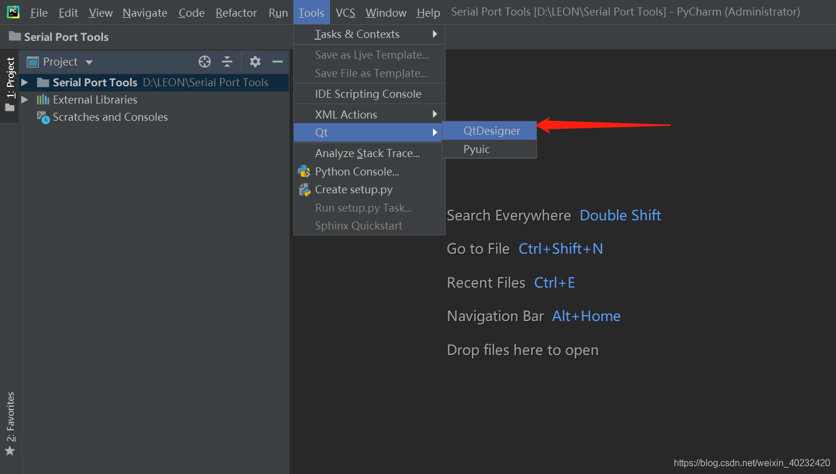Click the folder icon below the 1: Project tab
836x474 pixels.
click(x=9, y=108)
